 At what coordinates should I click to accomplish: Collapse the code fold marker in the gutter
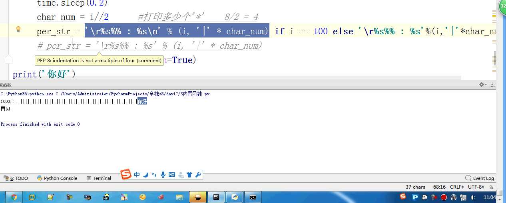pyautogui.click(x=8, y=60)
